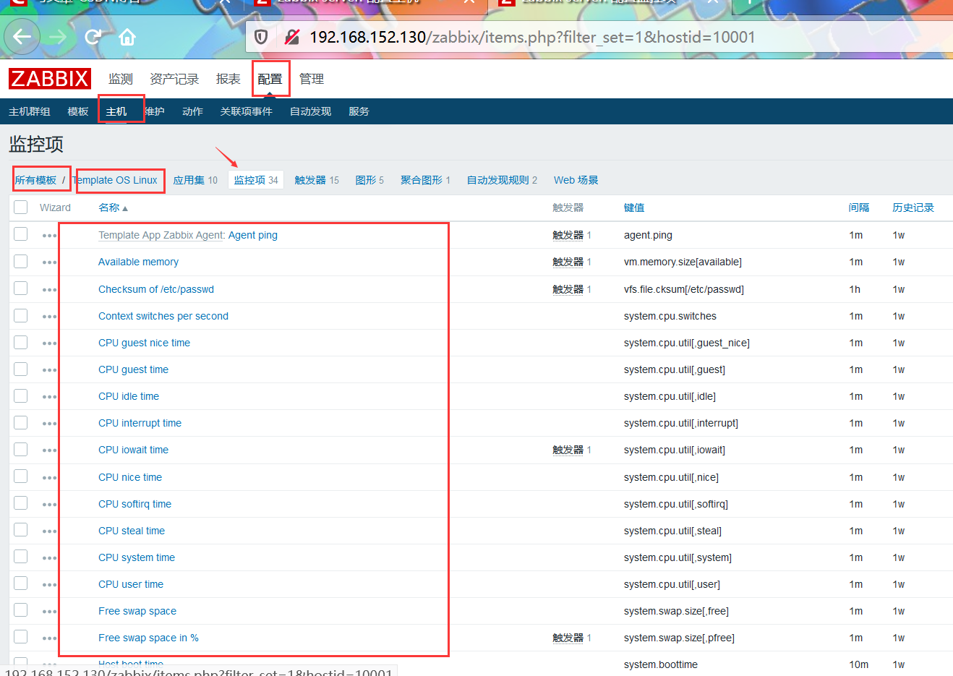Open wizard dots for CPU system time
This screenshot has height=676, width=953.
tap(49, 558)
